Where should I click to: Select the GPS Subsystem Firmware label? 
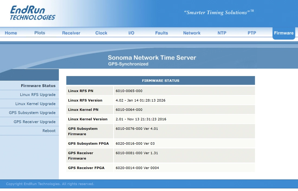[83, 131]
